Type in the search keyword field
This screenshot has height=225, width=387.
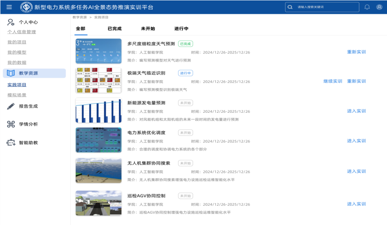pos(327,7)
